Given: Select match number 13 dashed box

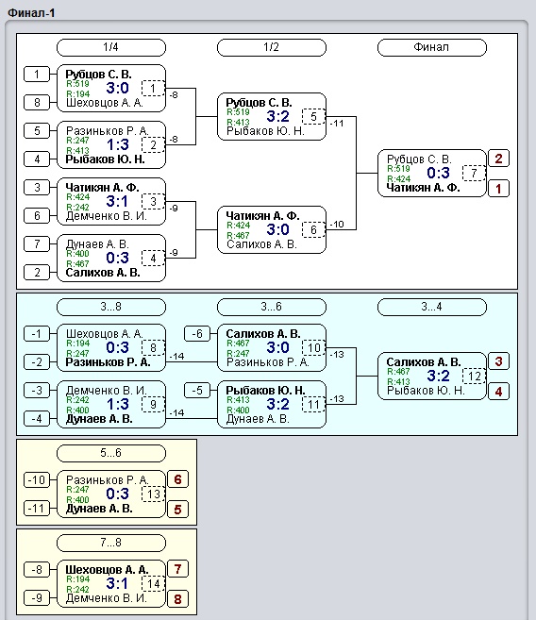Looking at the screenshot, I should pyautogui.click(x=153, y=494).
